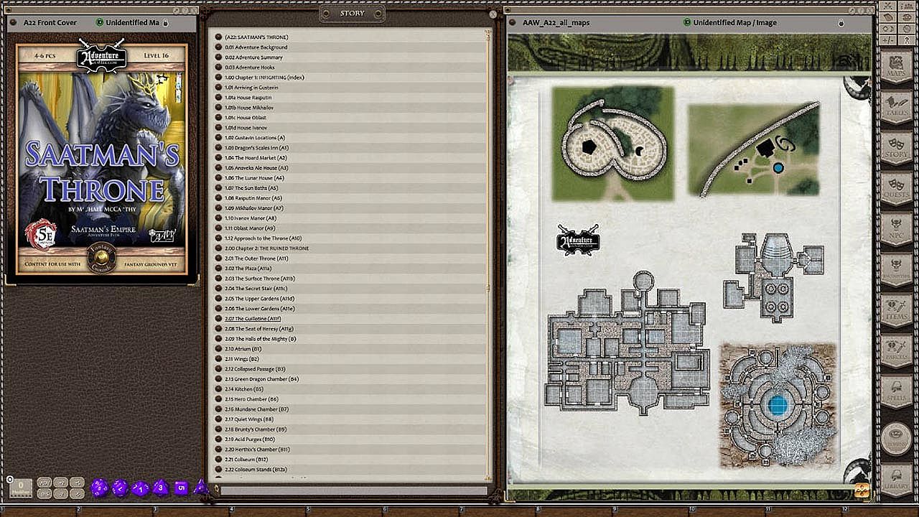
Task: Open story entry "0.03 Adventure Hooks"
Action: click(x=249, y=67)
